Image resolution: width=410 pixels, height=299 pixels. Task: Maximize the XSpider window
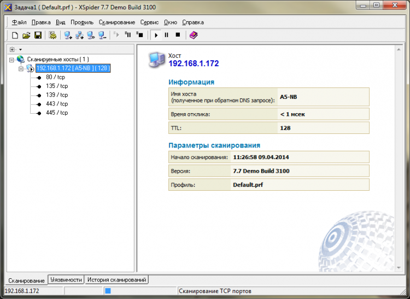click(377, 5)
